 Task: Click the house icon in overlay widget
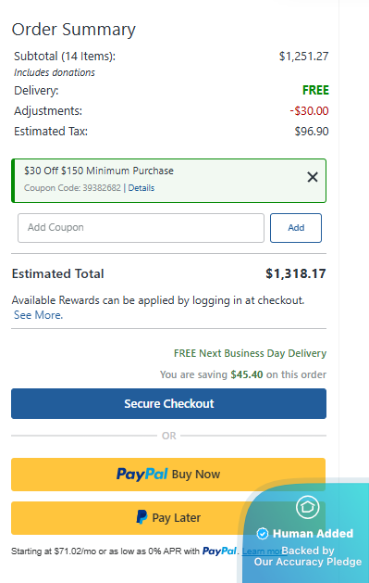pyautogui.click(x=307, y=507)
